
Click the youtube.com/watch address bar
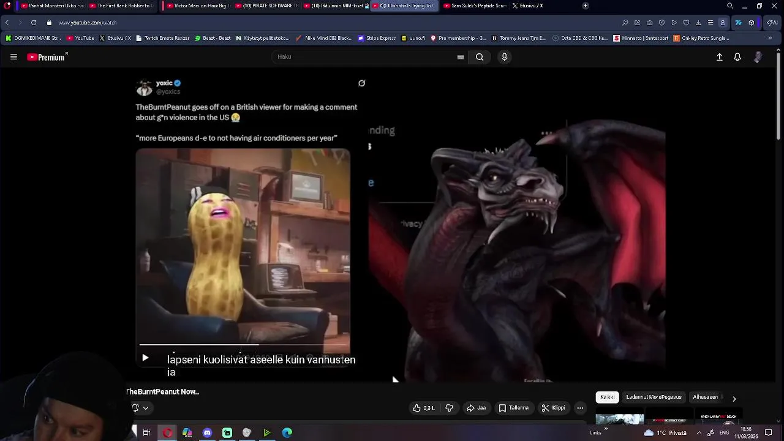point(87,23)
